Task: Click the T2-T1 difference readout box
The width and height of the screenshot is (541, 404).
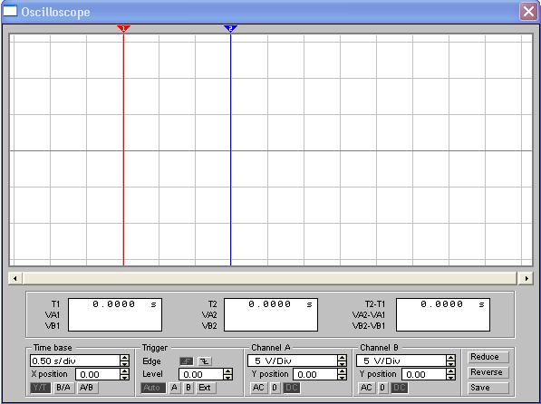Action: (x=443, y=314)
